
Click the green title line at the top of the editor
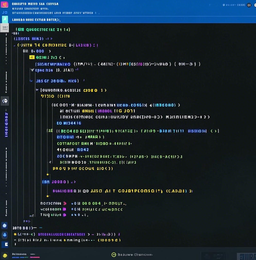coord(43,30)
